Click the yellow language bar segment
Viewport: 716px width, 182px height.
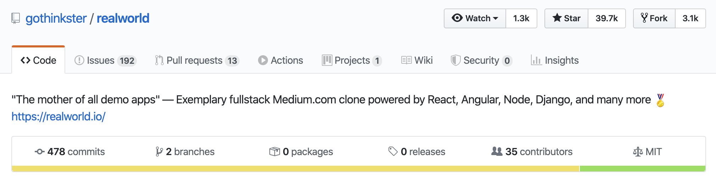pos(296,169)
